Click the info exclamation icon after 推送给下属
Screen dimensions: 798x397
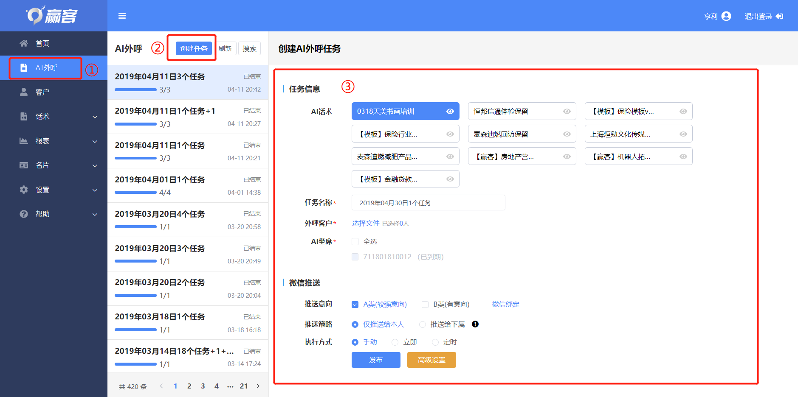coord(475,324)
